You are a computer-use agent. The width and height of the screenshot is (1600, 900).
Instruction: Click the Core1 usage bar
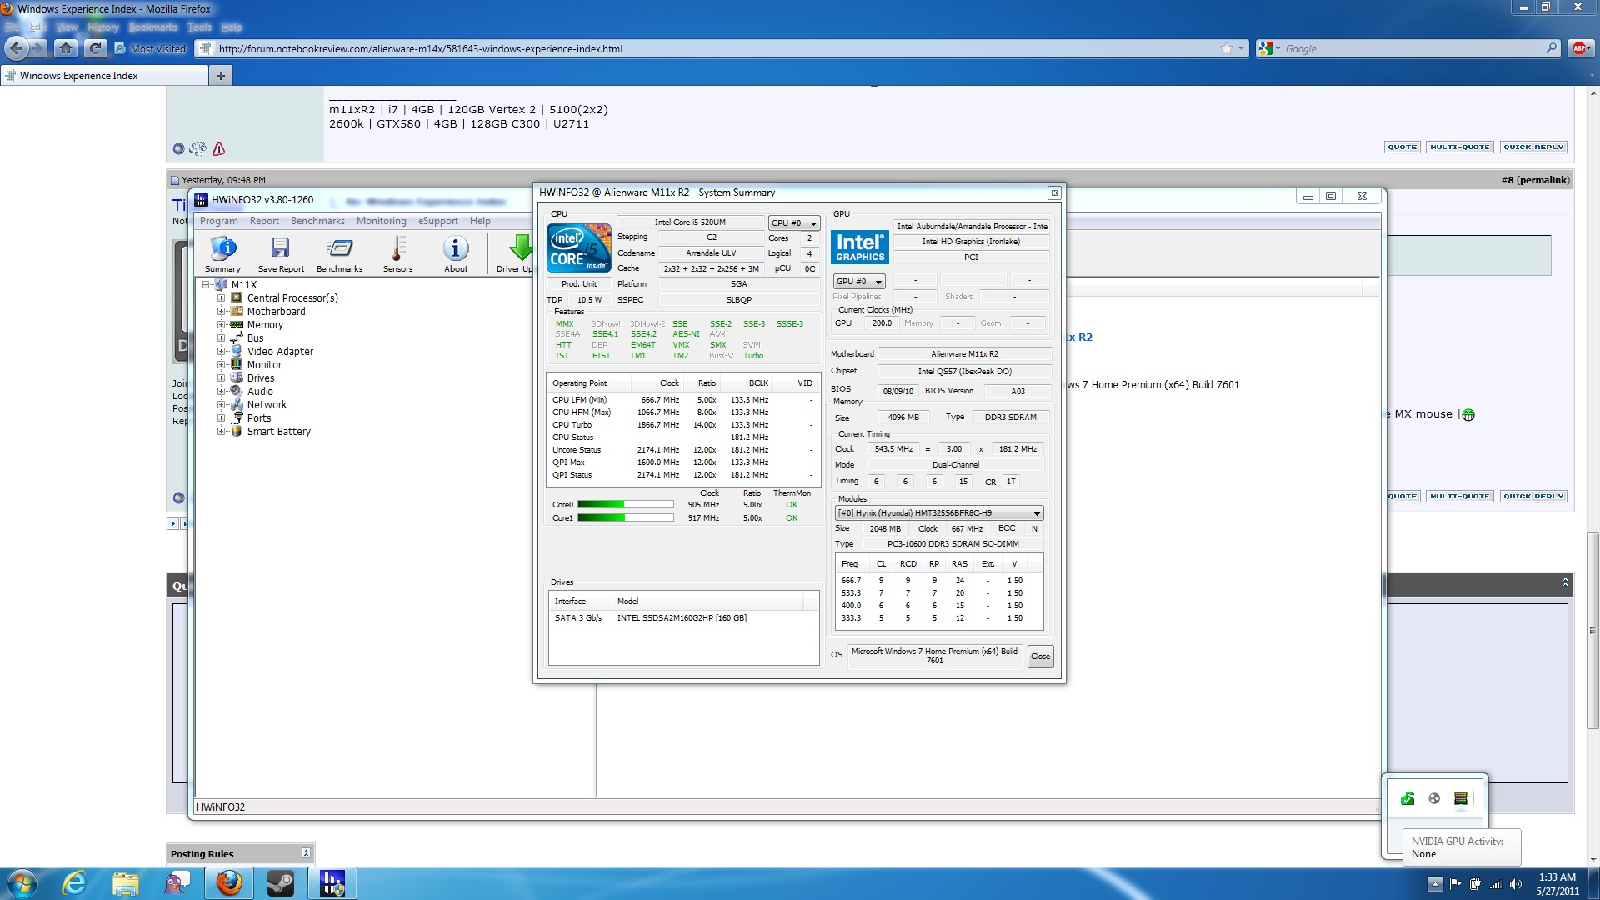pos(625,518)
